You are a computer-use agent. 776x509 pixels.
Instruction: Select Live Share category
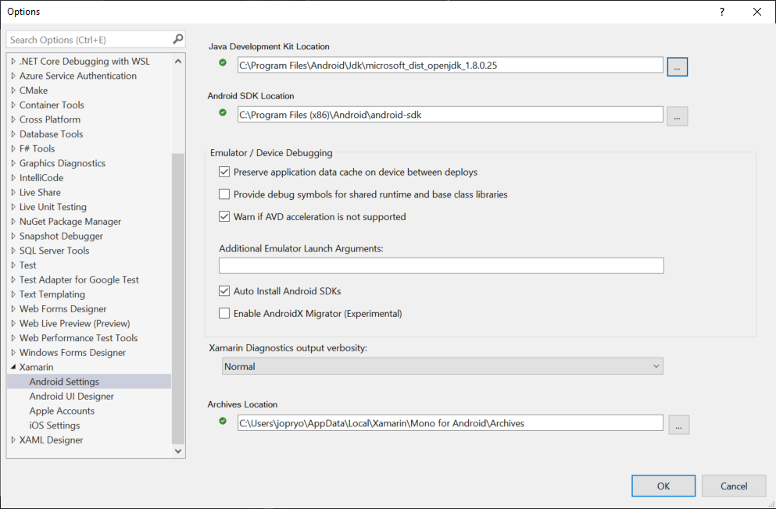[x=40, y=192]
